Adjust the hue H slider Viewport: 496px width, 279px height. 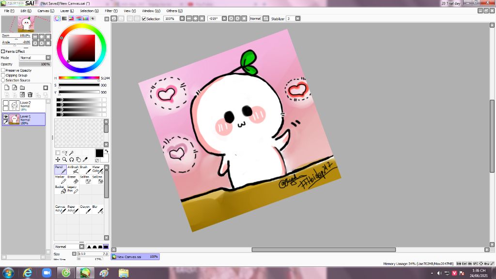point(79,78)
